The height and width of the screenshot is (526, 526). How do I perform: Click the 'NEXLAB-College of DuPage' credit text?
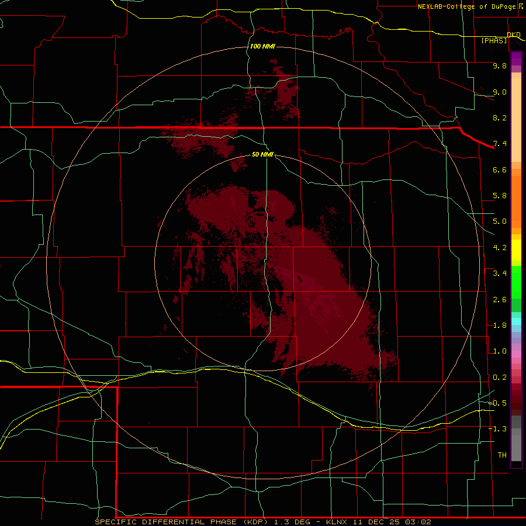click(x=466, y=6)
